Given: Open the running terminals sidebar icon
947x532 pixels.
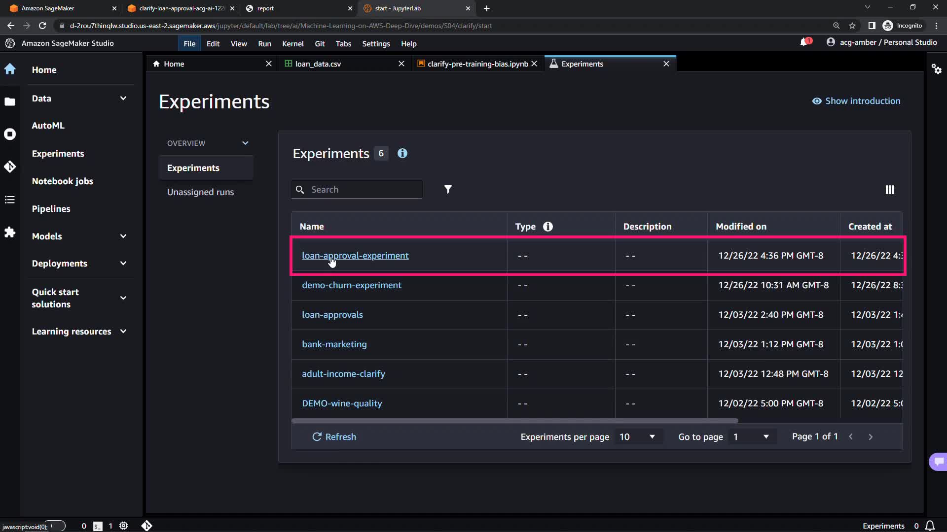Looking at the screenshot, I should (10, 134).
